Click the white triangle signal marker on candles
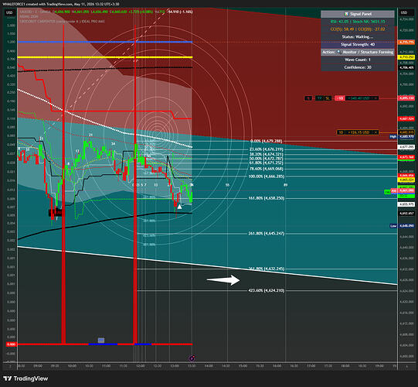The height and width of the screenshot is (387, 418). [x=180, y=207]
